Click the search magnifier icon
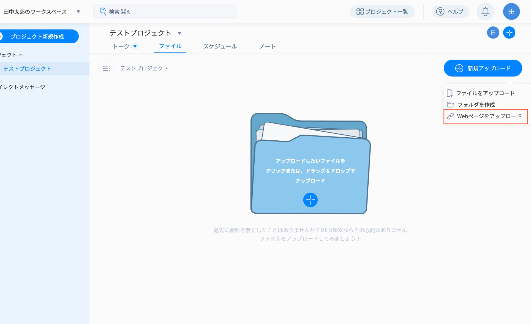 (x=103, y=12)
